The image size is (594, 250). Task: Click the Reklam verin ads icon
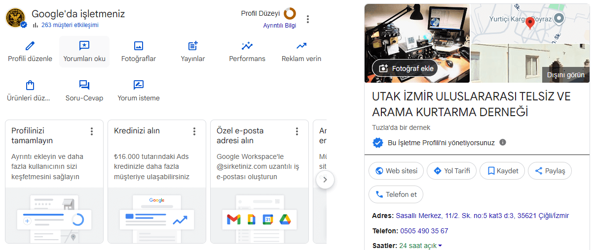[x=301, y=46]
